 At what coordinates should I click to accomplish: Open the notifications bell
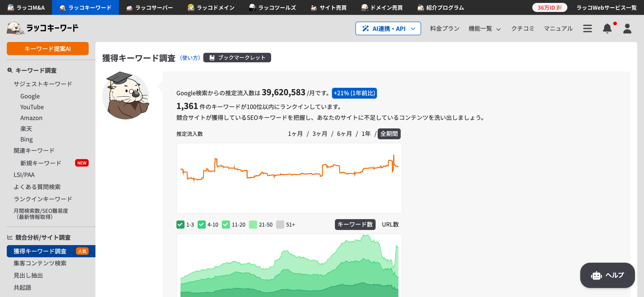pos(607,28)
